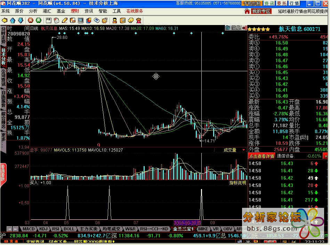The image size is (330, 245).
Task: Select the 分时走势 side tab
Action: pyautogui.click(x=3, y=35)
